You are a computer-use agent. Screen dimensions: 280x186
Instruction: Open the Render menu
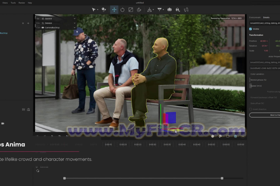click(22, 3)
